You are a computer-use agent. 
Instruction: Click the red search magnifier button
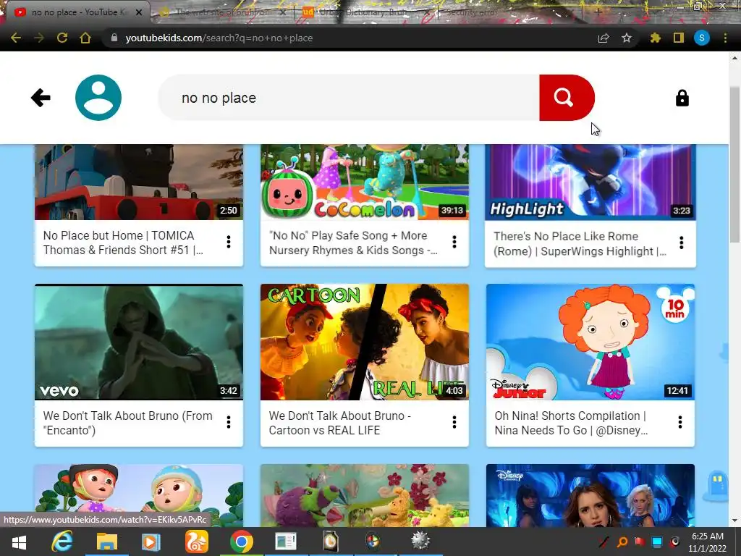566,98
